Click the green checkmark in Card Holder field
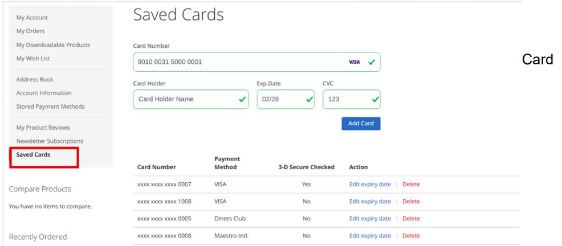Image resolution: width=562 pixels, height=246 pixels. tap(242, 99)
